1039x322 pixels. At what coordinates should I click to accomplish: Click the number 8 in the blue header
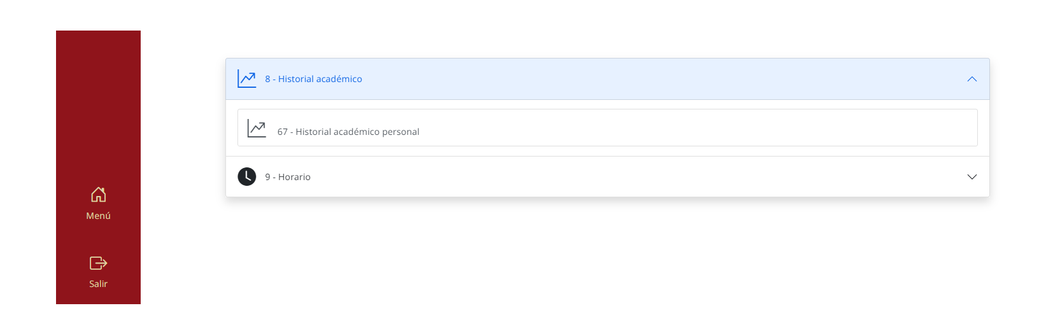[x=267, y=79]
